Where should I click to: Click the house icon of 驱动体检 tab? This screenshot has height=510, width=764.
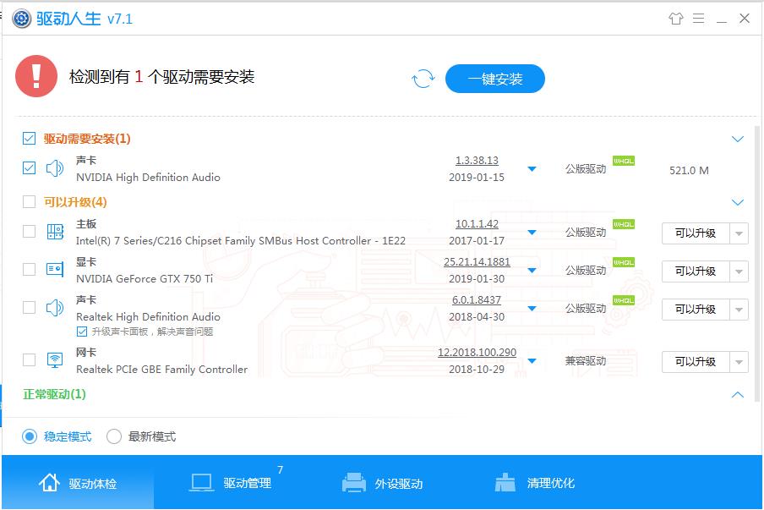click(x=49, y=483)
